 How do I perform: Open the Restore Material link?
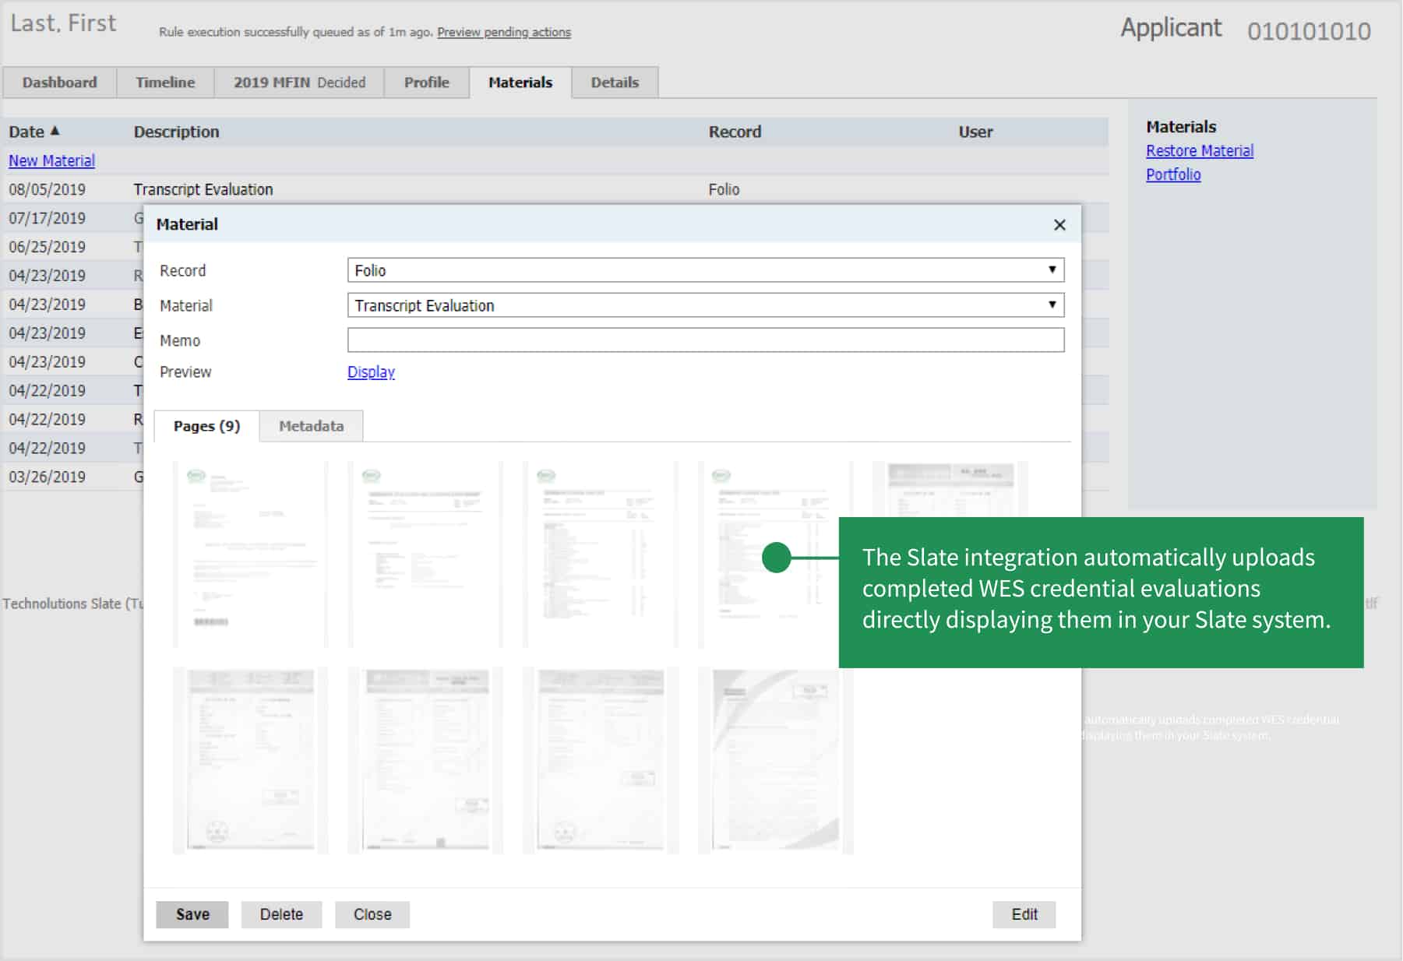pyautogui.click(x=1199, y=151)
